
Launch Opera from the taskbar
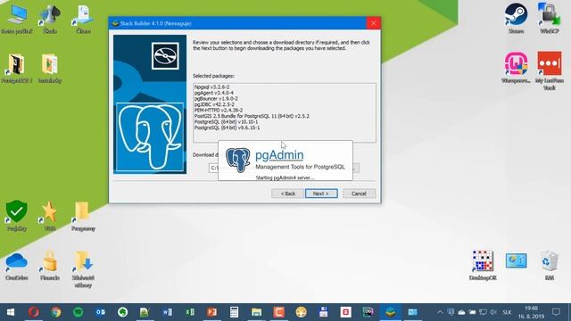coord(34,312)
